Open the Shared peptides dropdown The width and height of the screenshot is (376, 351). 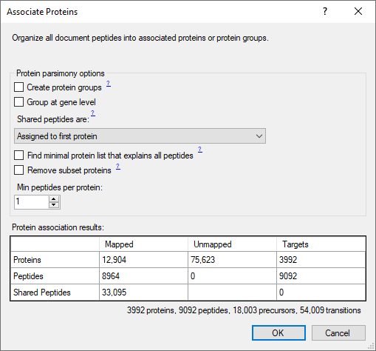pyautogui.click(x=140, y=136)
